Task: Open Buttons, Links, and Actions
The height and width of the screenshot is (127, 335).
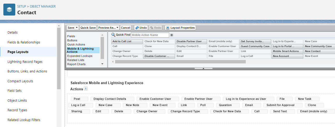Action: (27, 71)
